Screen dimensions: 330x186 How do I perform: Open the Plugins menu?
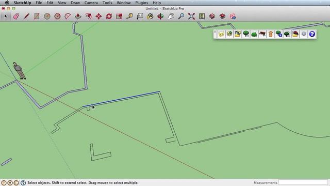point(141,3)
